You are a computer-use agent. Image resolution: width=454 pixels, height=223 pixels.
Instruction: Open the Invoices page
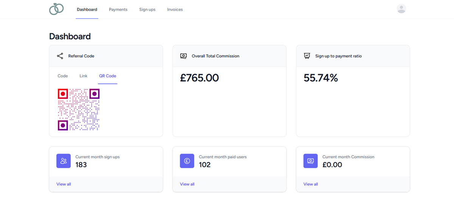coord(175,9)
